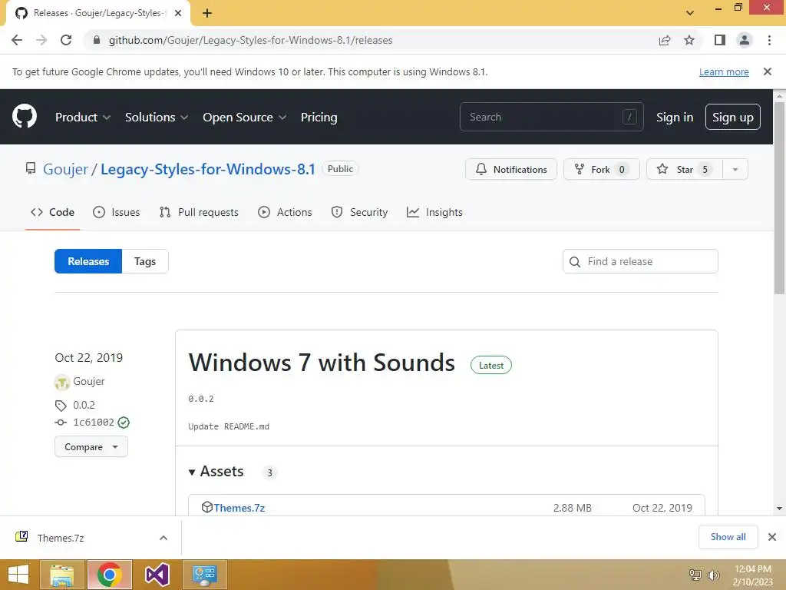Expand the Product menu

(x=83, y=117)
